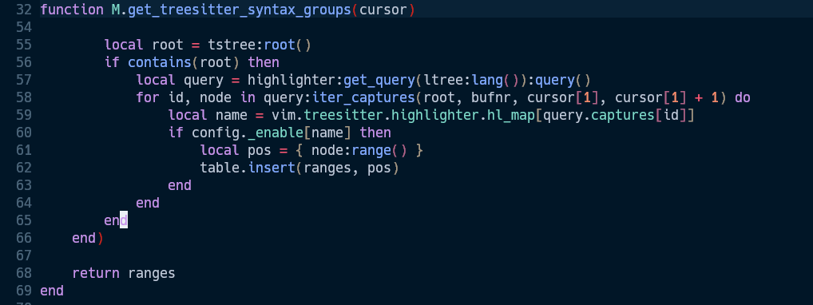Viewport: 813px width, 305px height.
Task: Click 'ranges' after return on line 68
Action: coord(152,273)
